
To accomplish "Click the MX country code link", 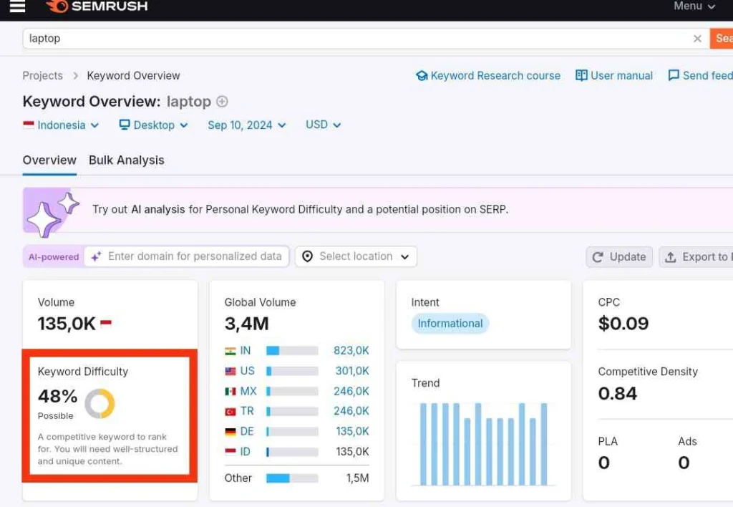I will [x=248, y=392].
